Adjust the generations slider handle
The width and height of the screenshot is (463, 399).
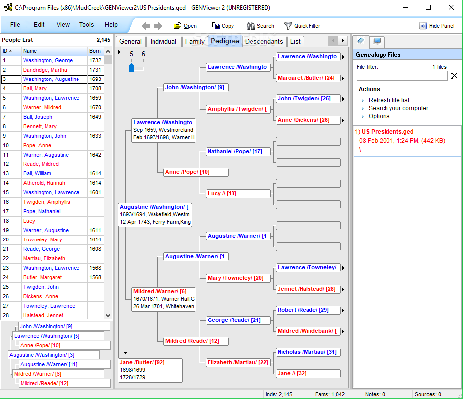[x=132, y=68]
